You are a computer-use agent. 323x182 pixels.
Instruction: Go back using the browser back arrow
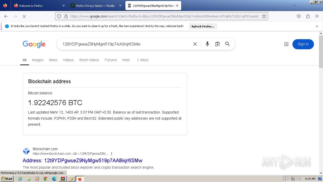point(6,16)
